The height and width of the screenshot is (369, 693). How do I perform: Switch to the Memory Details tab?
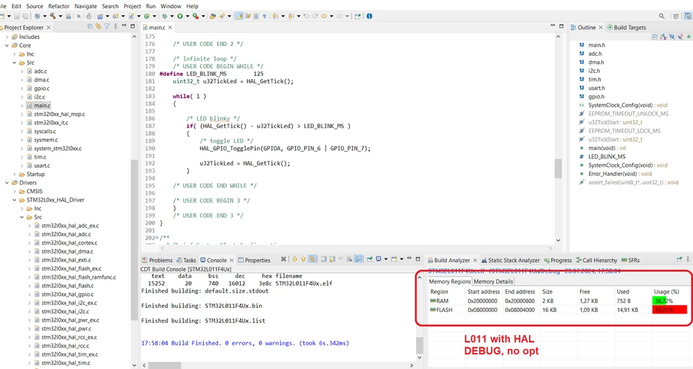click(x=493, y=281)
